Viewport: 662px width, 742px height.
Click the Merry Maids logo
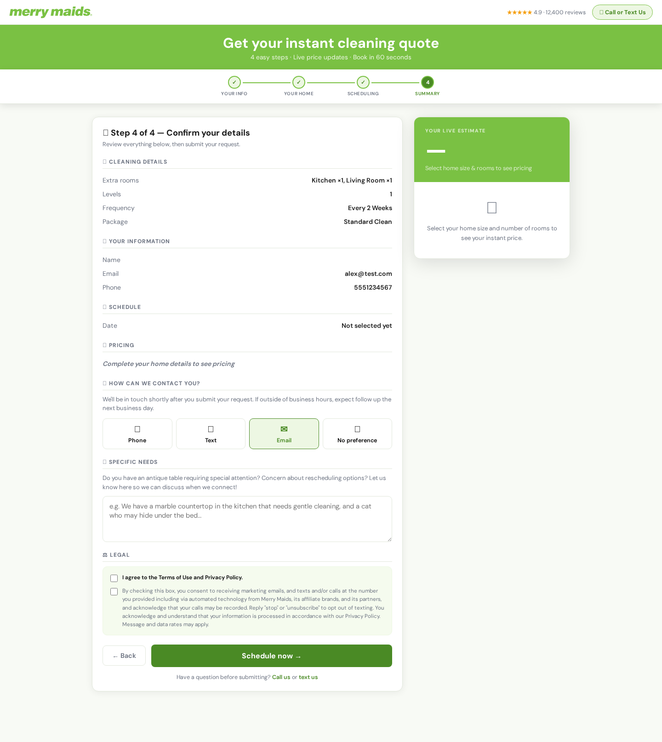point(51,12)
